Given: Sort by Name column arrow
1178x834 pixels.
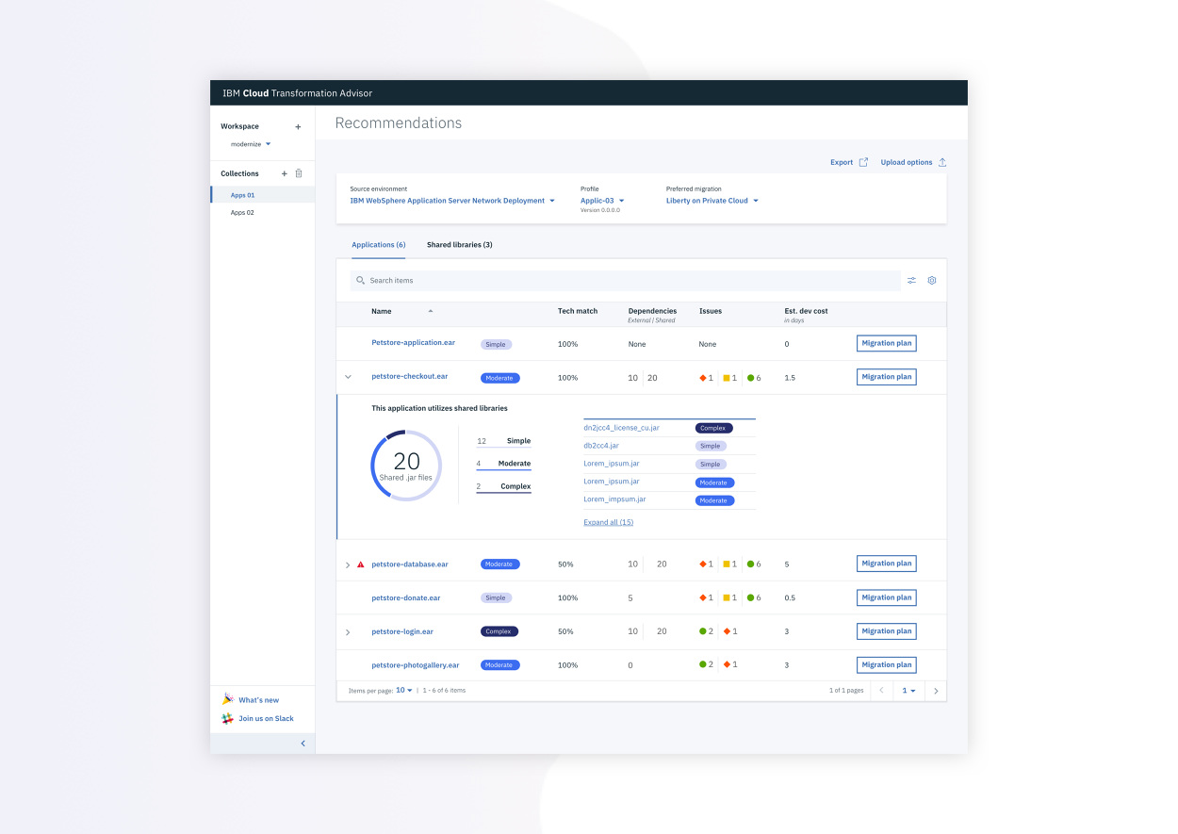Looking at the screenshot, I should click(431, 310).
